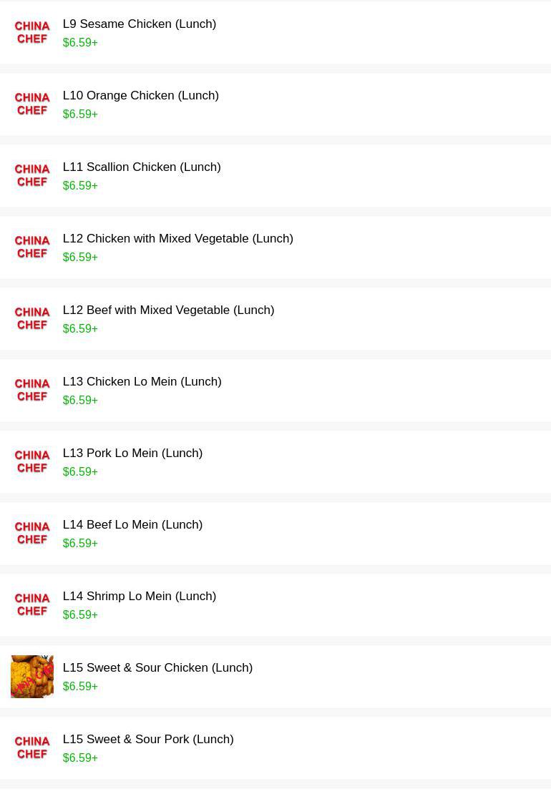
Task: Select L12 Beef with Mixed Vegetable
Action: 168,310
